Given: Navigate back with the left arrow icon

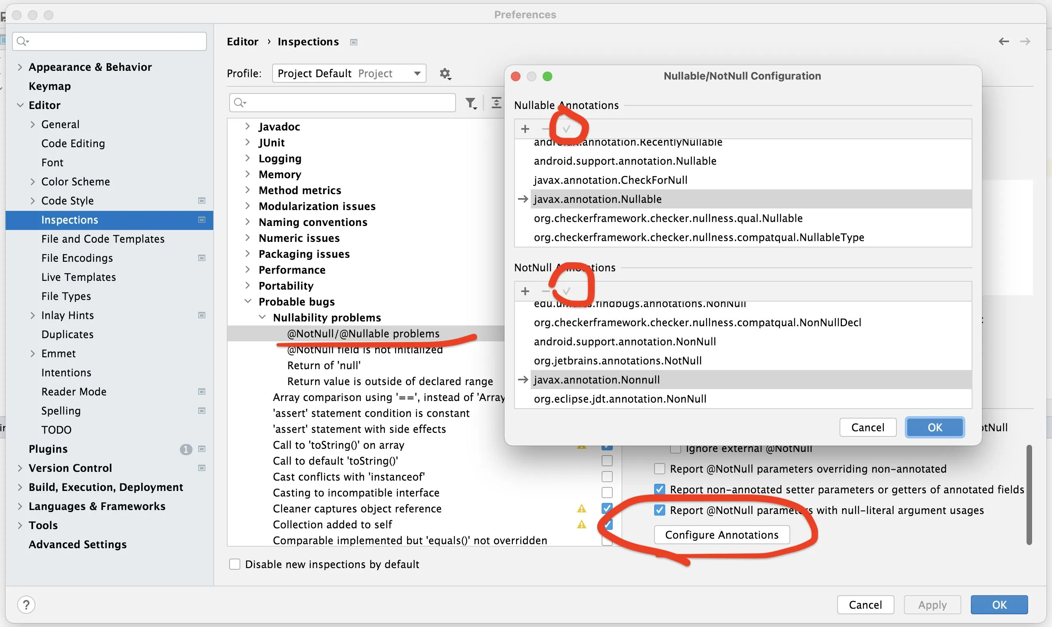Looking at the screenshot, I should pyautogui.click(x=1003, y=41).
